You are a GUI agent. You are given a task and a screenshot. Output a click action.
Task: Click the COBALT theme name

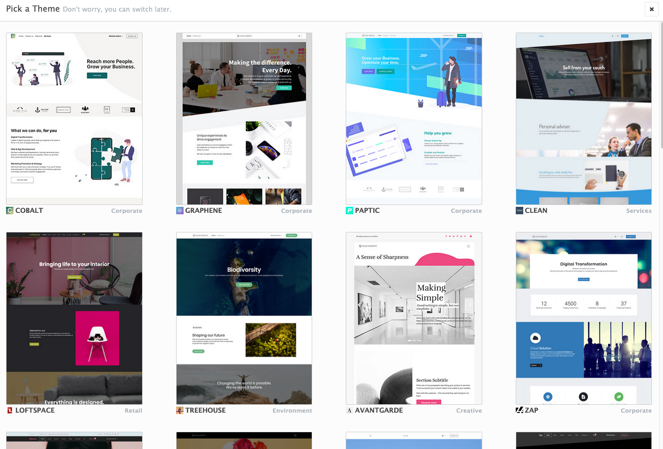[28, 211]
